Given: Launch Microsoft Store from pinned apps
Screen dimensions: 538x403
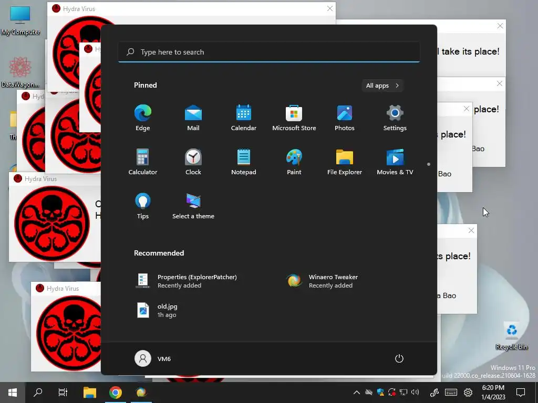Looking at the screenshot, I should 294,118.
